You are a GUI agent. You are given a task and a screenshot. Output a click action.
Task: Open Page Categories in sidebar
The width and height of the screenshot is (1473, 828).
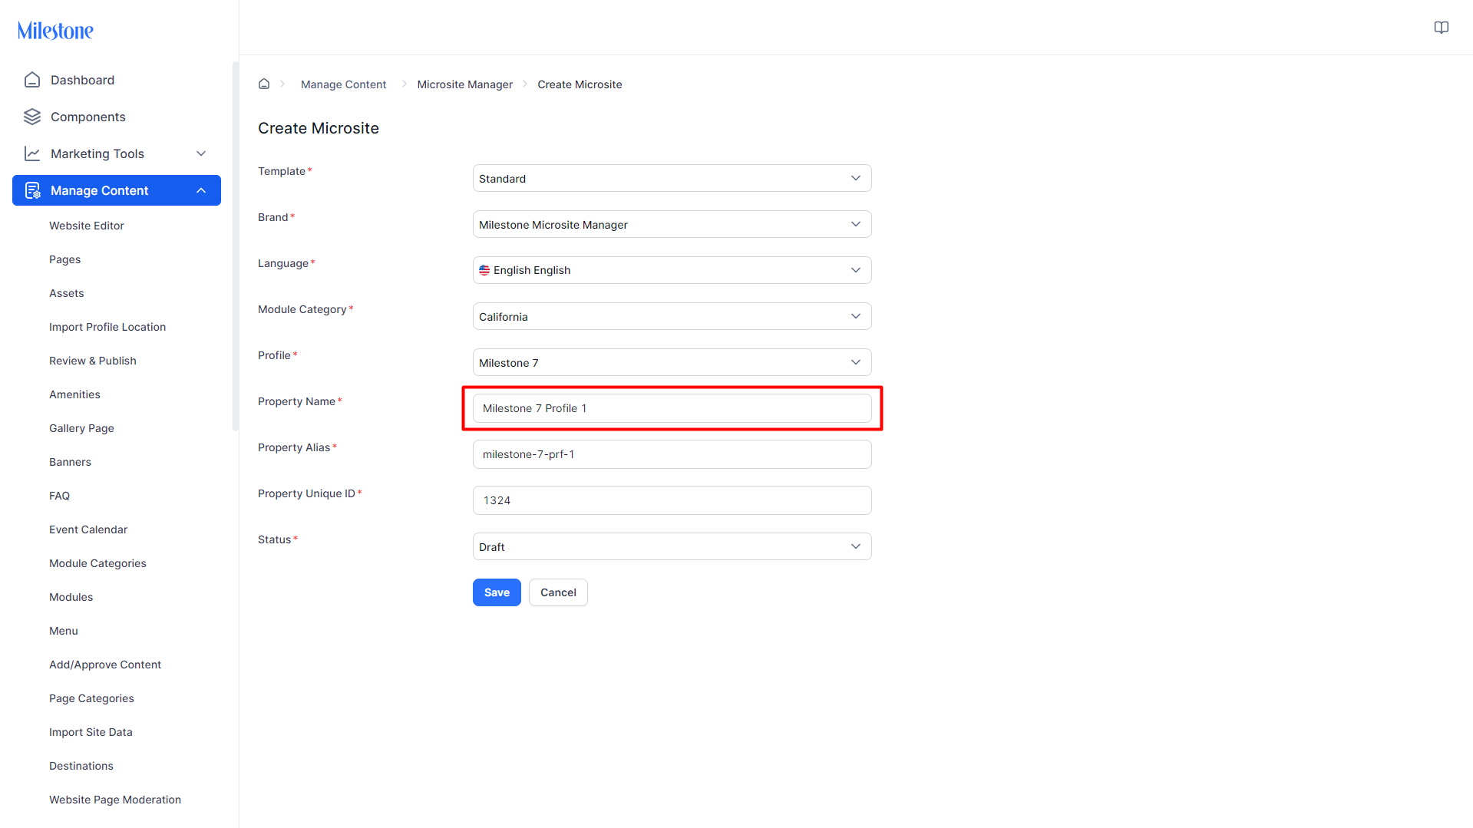tap(91, 698)
